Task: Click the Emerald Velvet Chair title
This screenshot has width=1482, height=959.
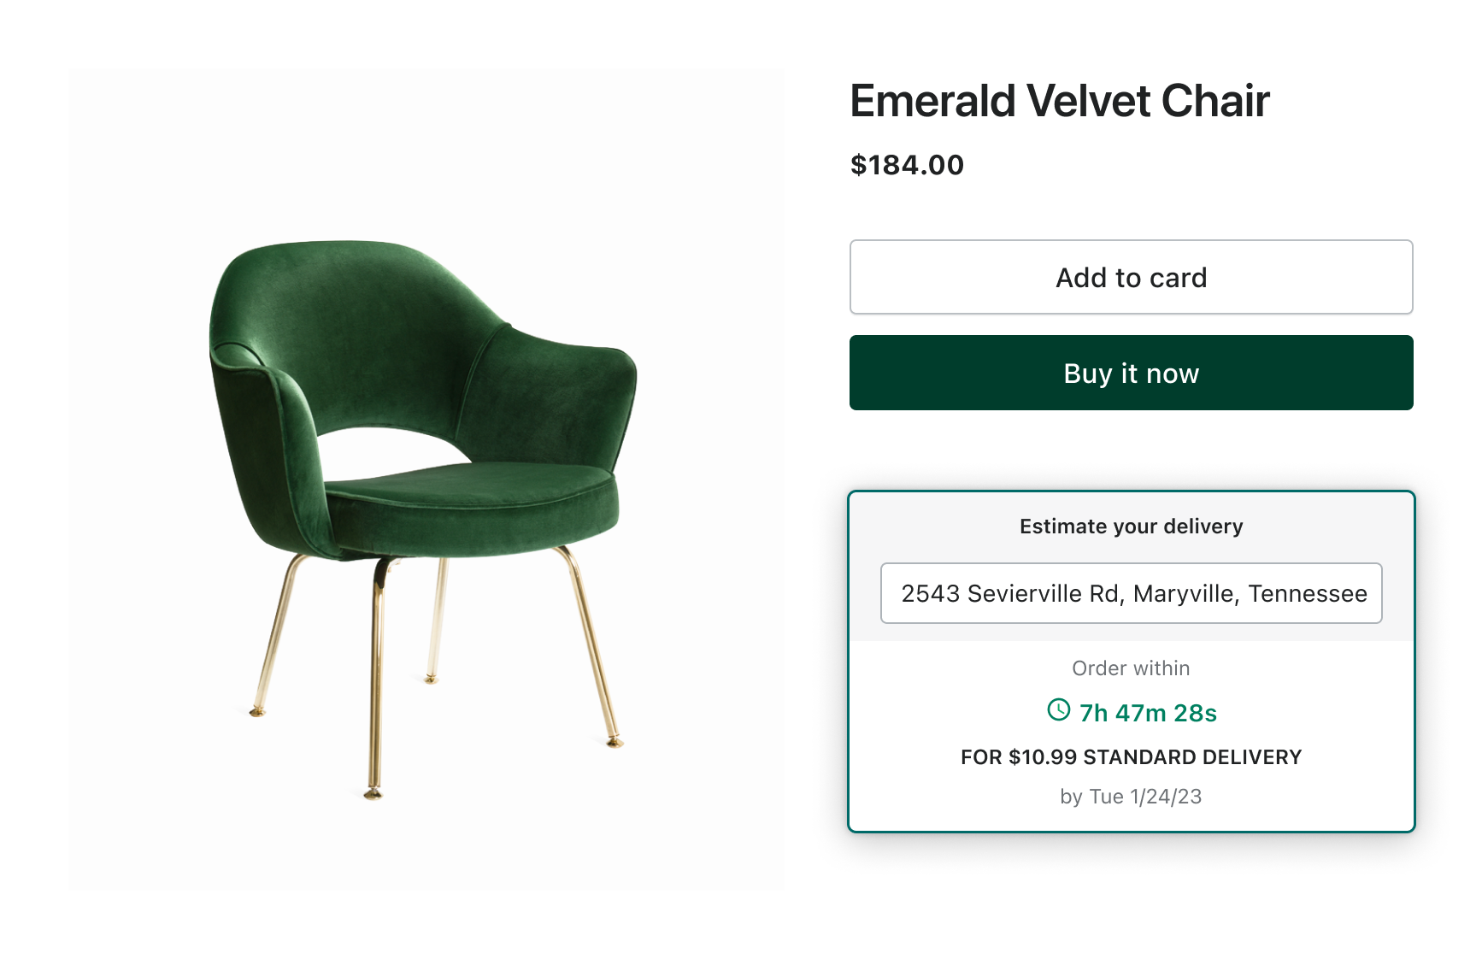Action: [1059, 101]
